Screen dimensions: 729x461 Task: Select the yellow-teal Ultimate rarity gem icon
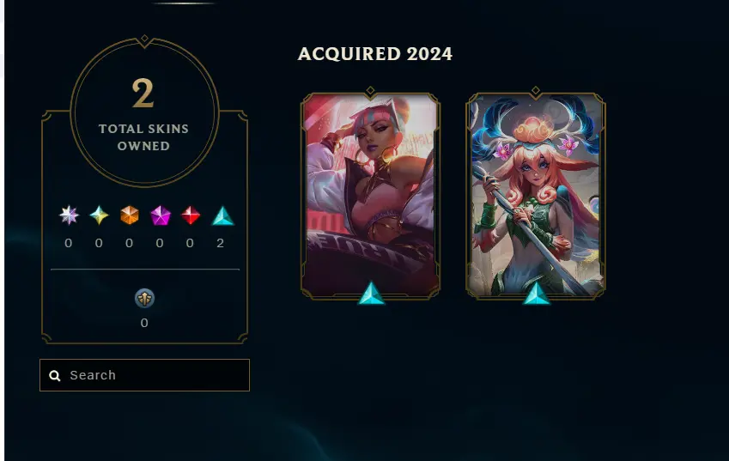click(x=99, y=215)
